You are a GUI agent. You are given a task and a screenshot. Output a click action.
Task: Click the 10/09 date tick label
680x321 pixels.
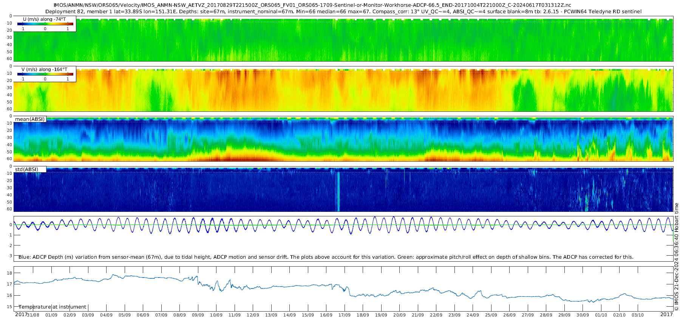216,315
